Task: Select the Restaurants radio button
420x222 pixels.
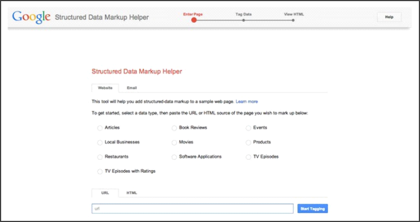Action: [x=100, y=157]
